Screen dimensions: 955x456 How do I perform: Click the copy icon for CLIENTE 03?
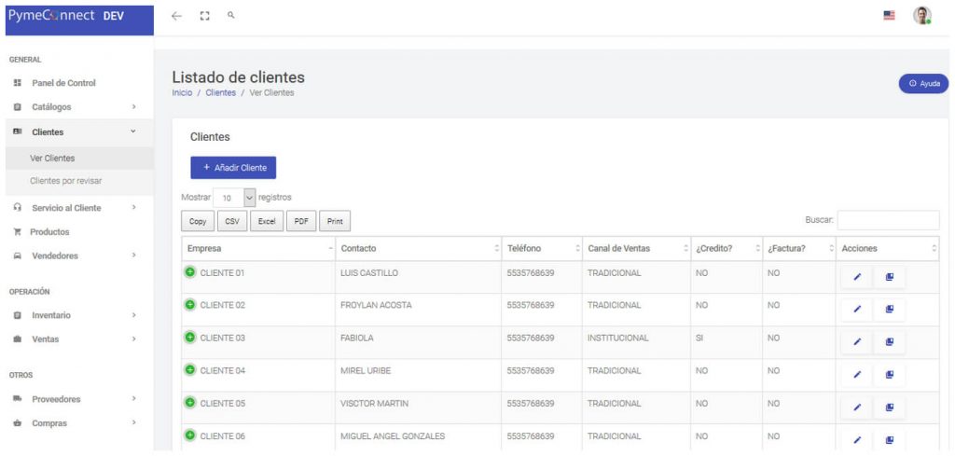(889, 342)
